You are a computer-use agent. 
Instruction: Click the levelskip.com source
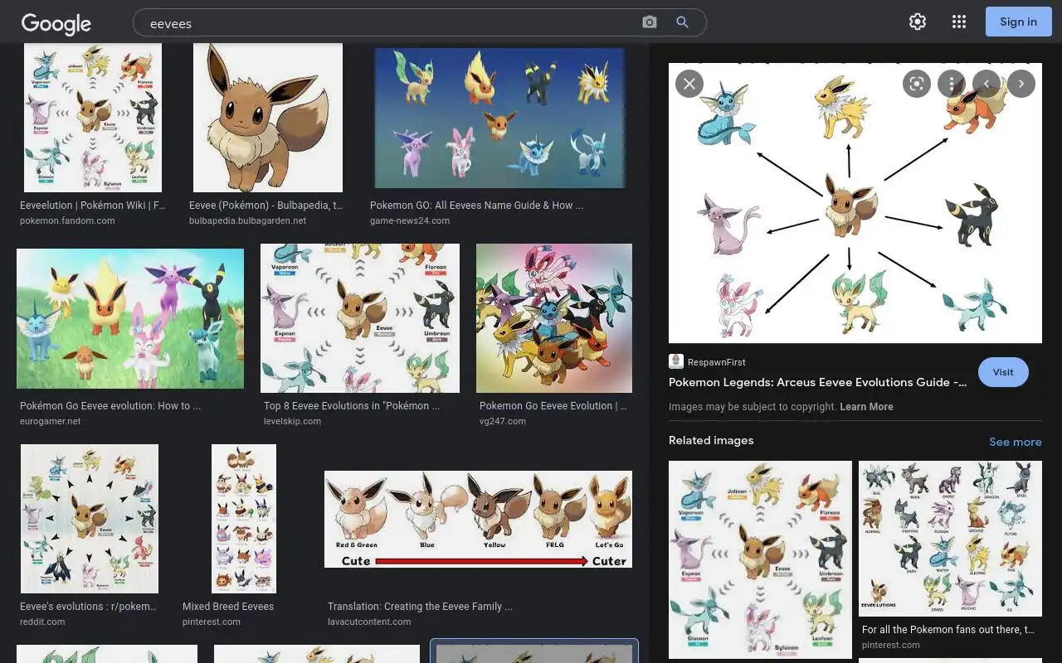[292, 421]
